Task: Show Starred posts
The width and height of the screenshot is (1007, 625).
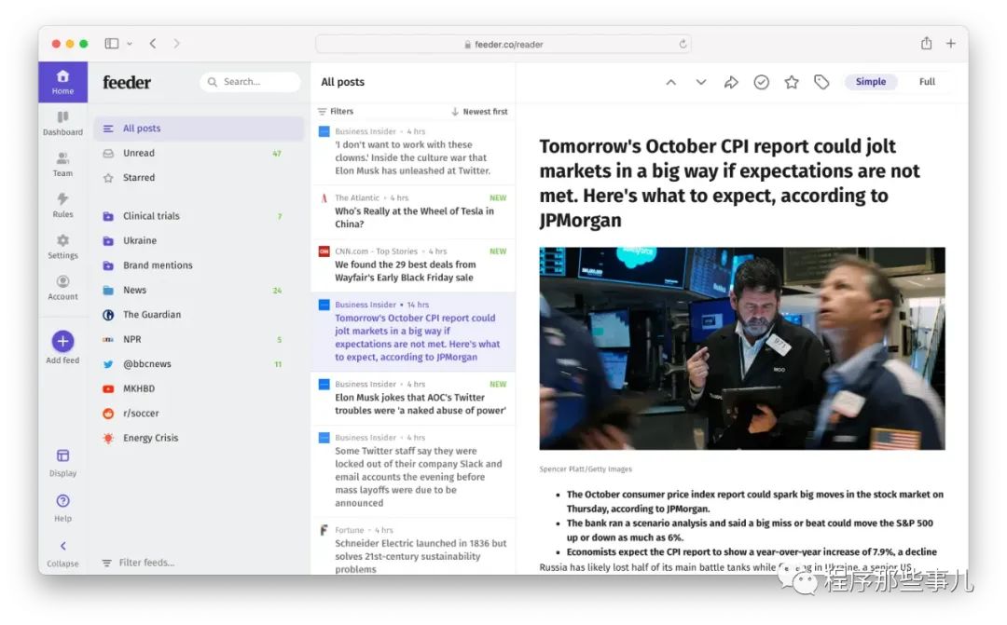Action: tap(200, 177)
